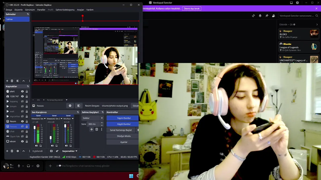Open the Paneller menu

(x=41, y=10)
